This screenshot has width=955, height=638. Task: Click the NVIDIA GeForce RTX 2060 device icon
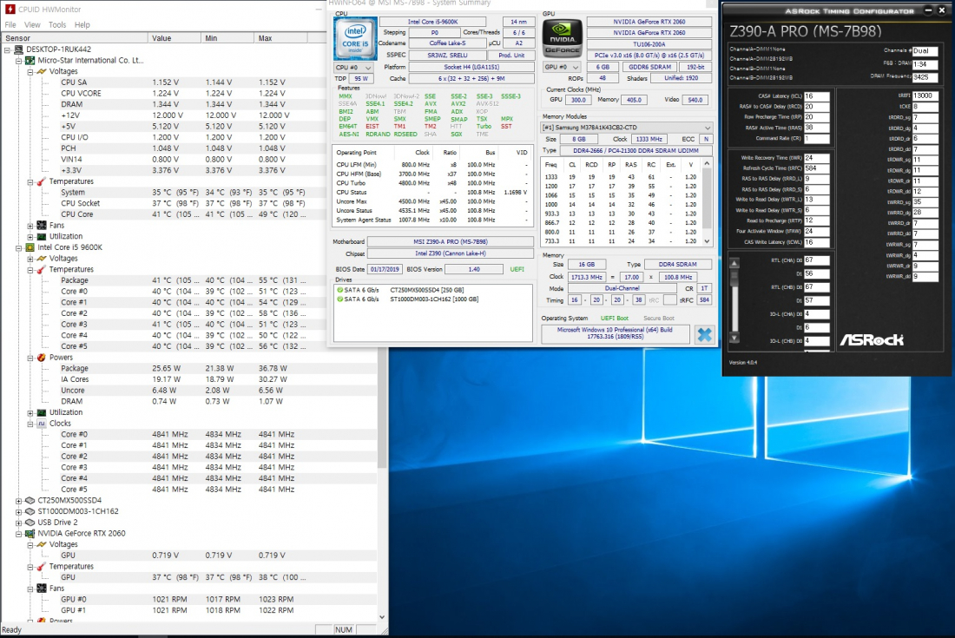tap(30, 533)
